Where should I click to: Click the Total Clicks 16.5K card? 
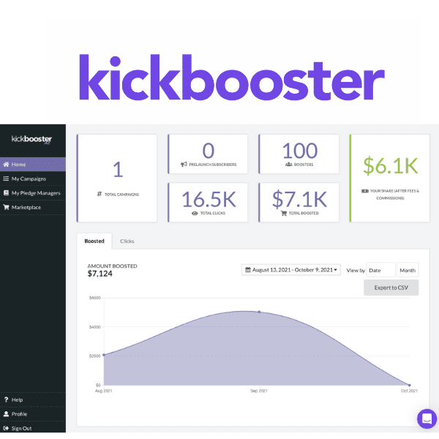click(x=208, y=202)
